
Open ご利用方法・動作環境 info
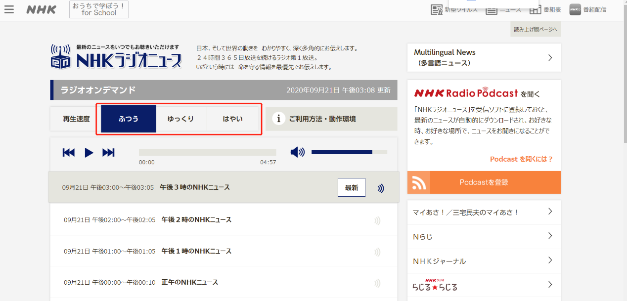point(331,119)
